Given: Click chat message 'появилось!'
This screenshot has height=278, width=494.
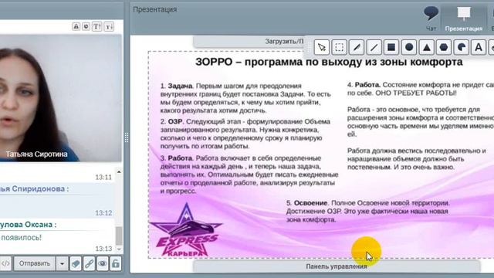Looking at the screenshot, I should pyautogui.click(x=21, y=238).
